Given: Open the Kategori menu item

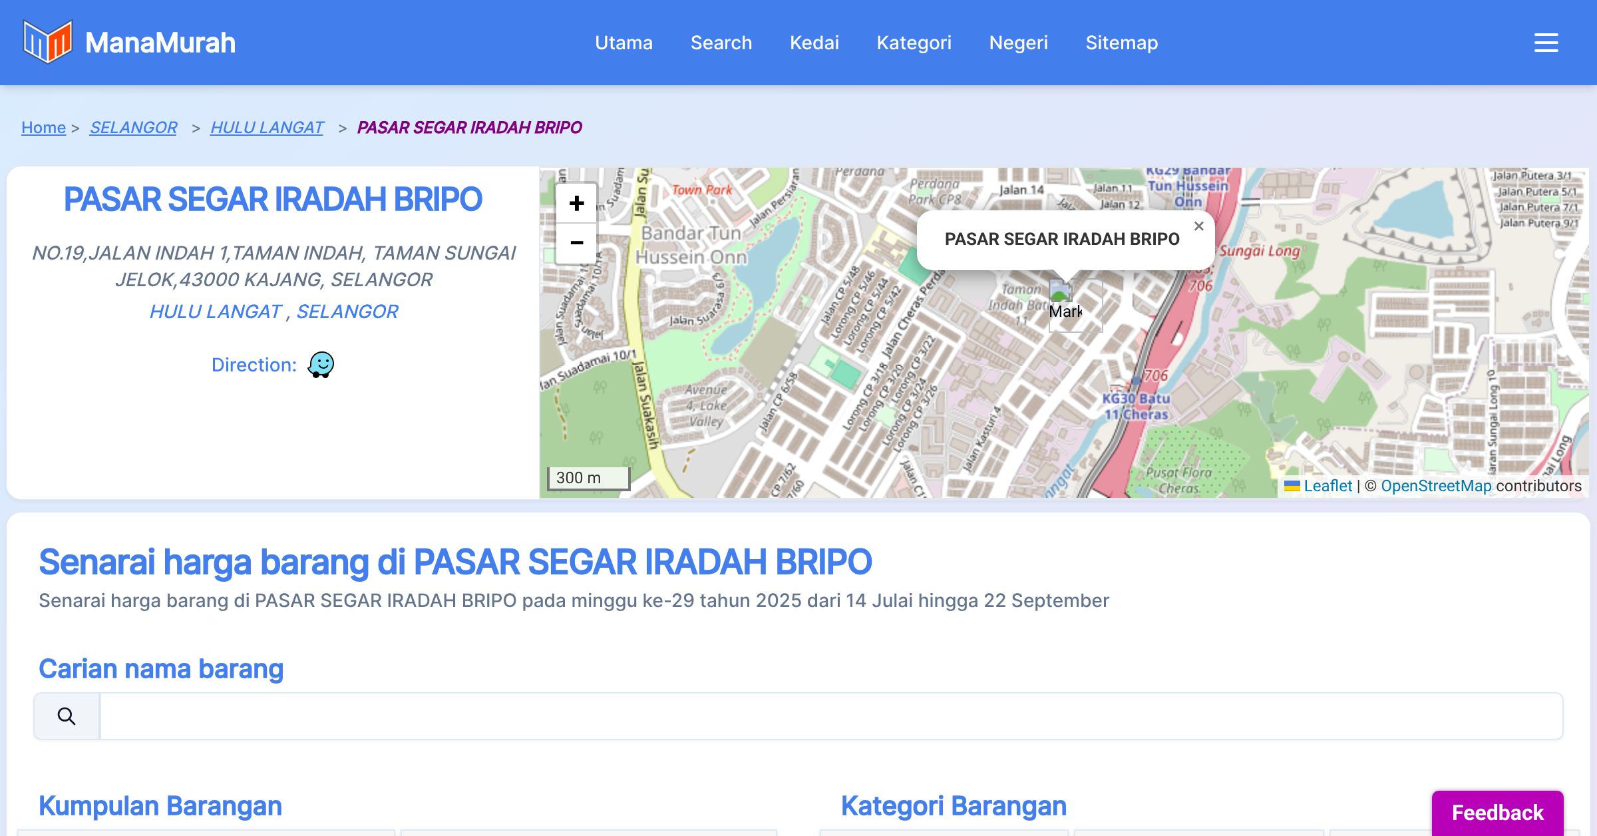Looking at the screenshot, I should 914,43.
